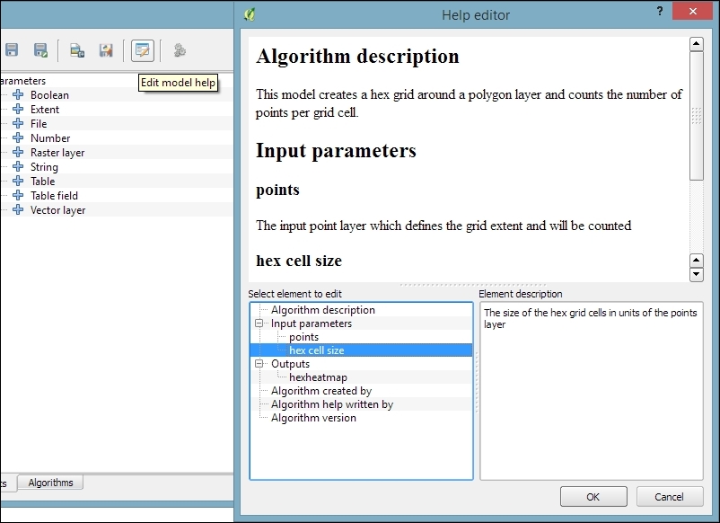
Task: Click the help preview scrollbar top arrow
Action: click(696, 44)
